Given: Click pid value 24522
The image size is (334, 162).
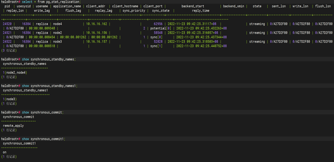Looking at the screenshot, I should [7, 42].
